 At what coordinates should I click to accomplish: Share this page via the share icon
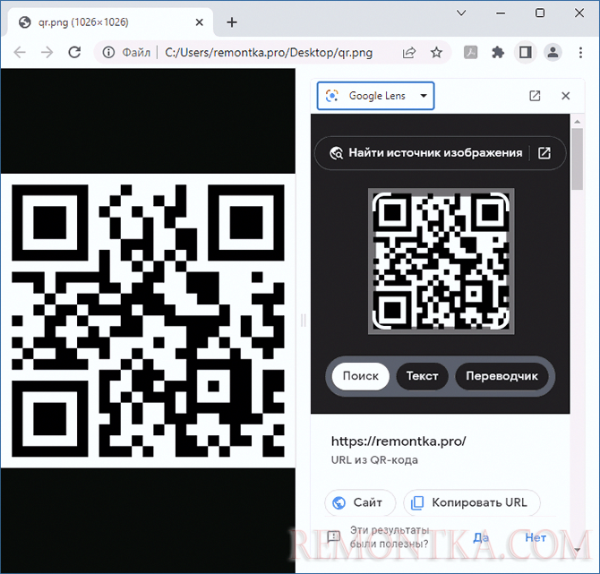409,52
